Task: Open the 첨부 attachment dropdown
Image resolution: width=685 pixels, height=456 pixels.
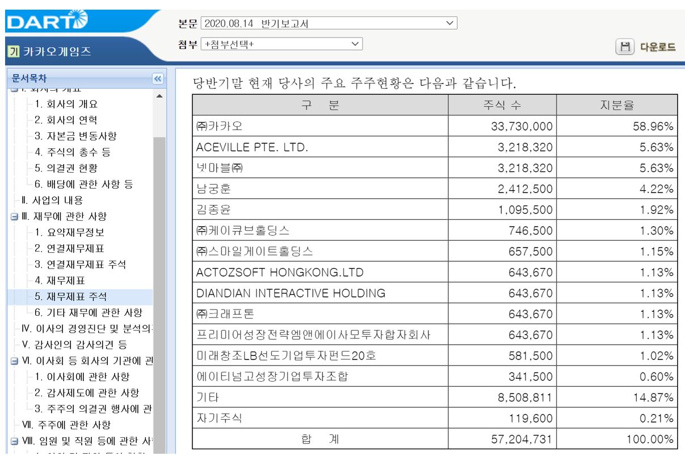Action: [281, 43]
